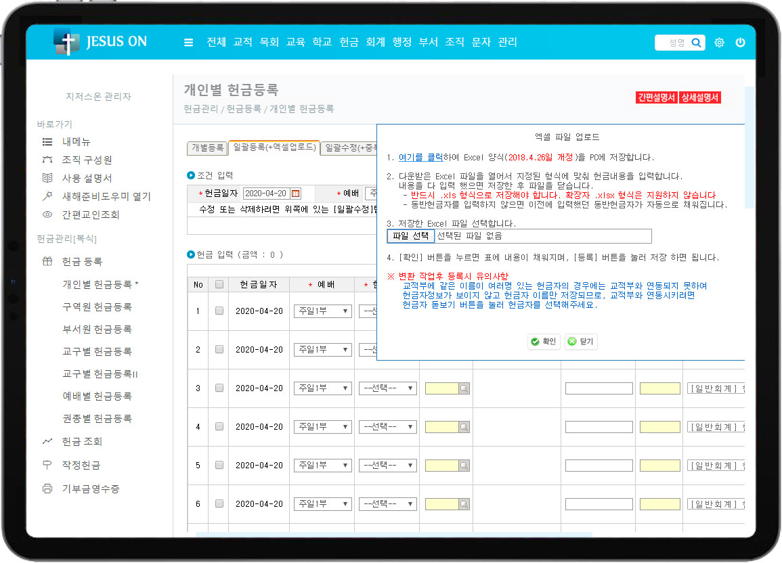Screen dimensions: 782x563
Task: Switch to the 개별등록 tab
Action: click(207, 148)
